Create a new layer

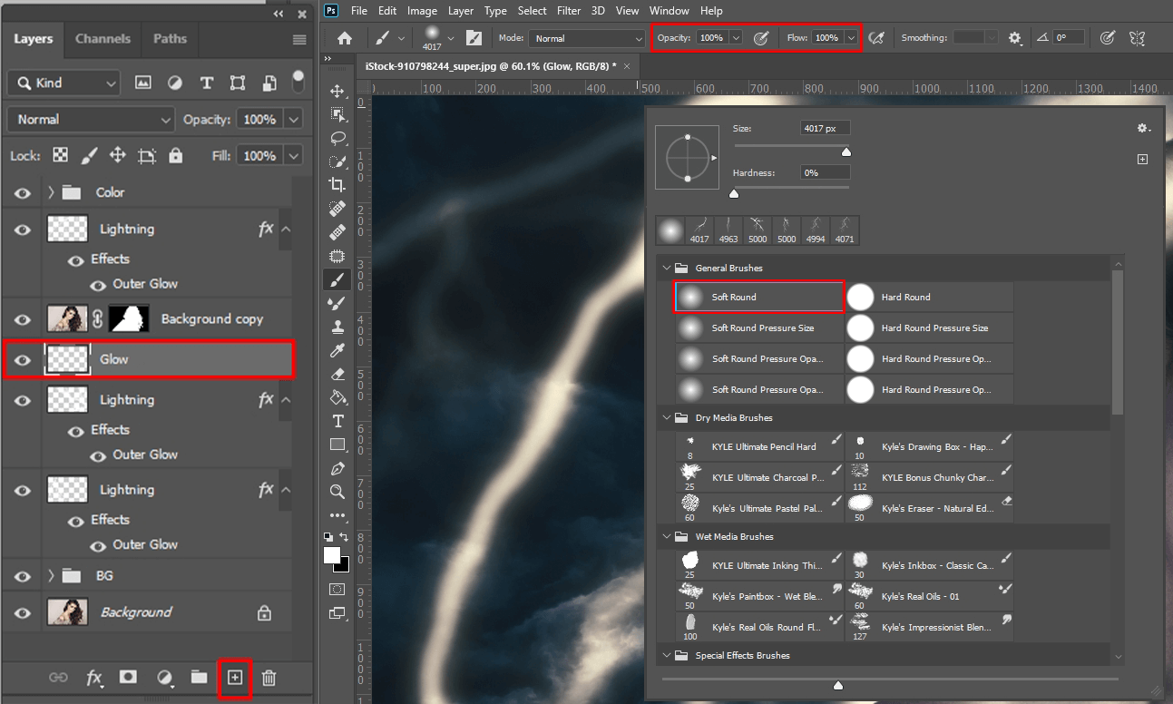tap(235, 677)
